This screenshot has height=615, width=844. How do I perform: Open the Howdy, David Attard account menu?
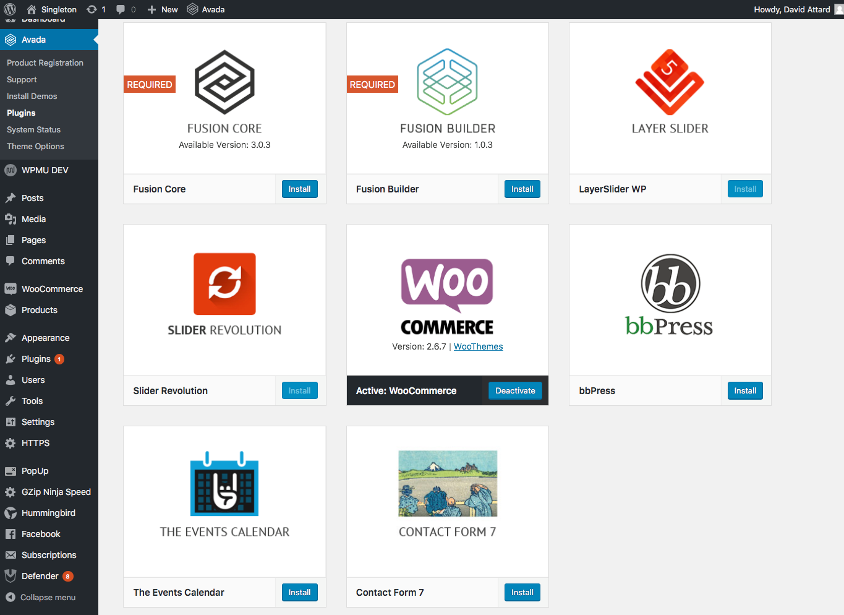coord(792,9)
